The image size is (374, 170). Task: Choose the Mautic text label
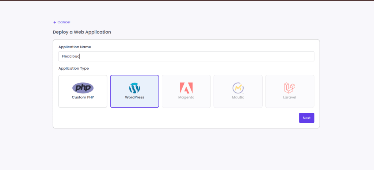[238, 97]
